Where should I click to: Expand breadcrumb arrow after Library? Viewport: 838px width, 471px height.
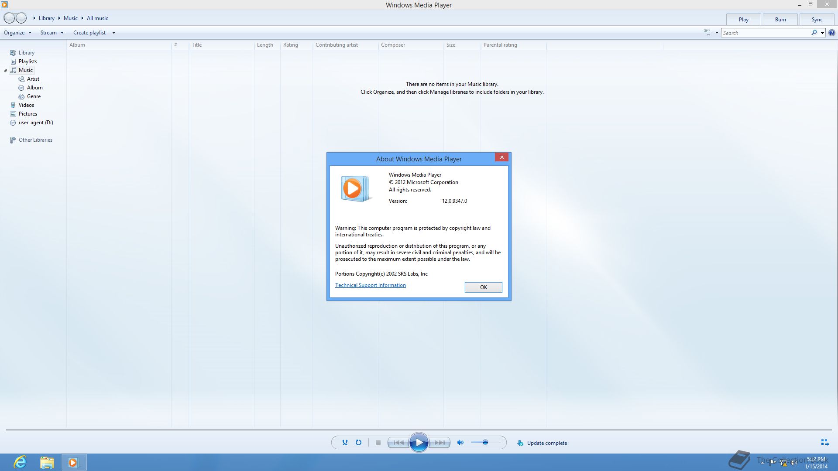[x=59, y=18]
